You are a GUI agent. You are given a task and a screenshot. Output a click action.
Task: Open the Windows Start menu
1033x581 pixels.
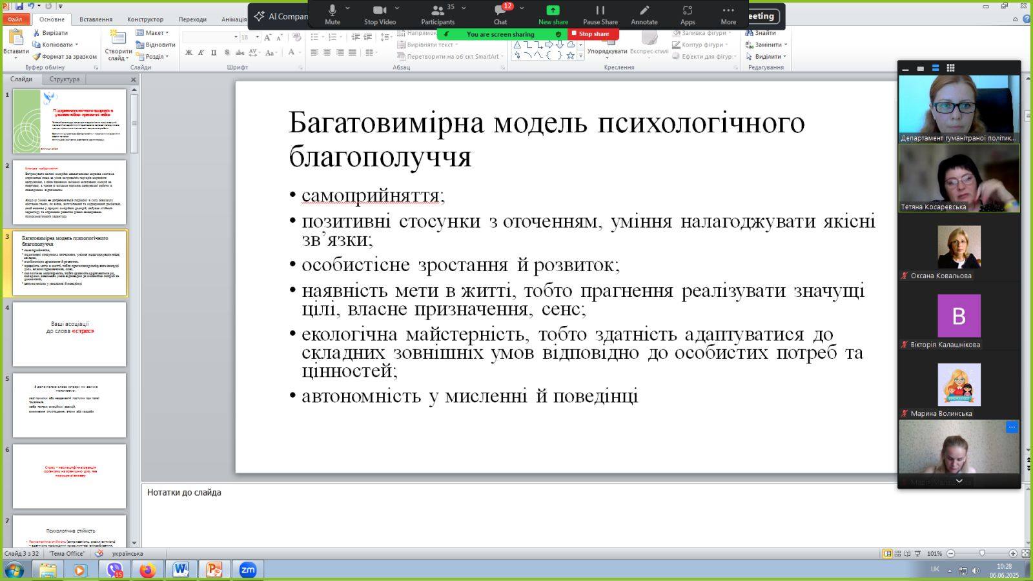tap(14, 570)
